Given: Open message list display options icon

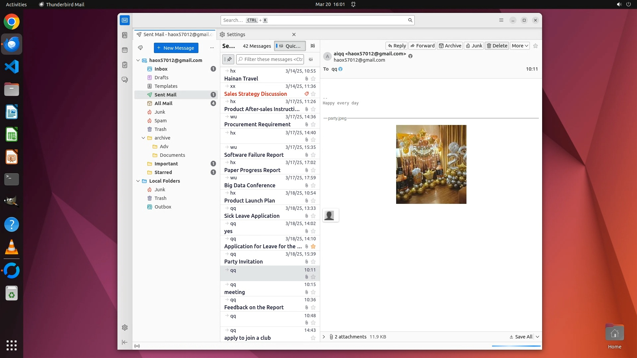Looking at the screenshot, I should coord(313,46).
